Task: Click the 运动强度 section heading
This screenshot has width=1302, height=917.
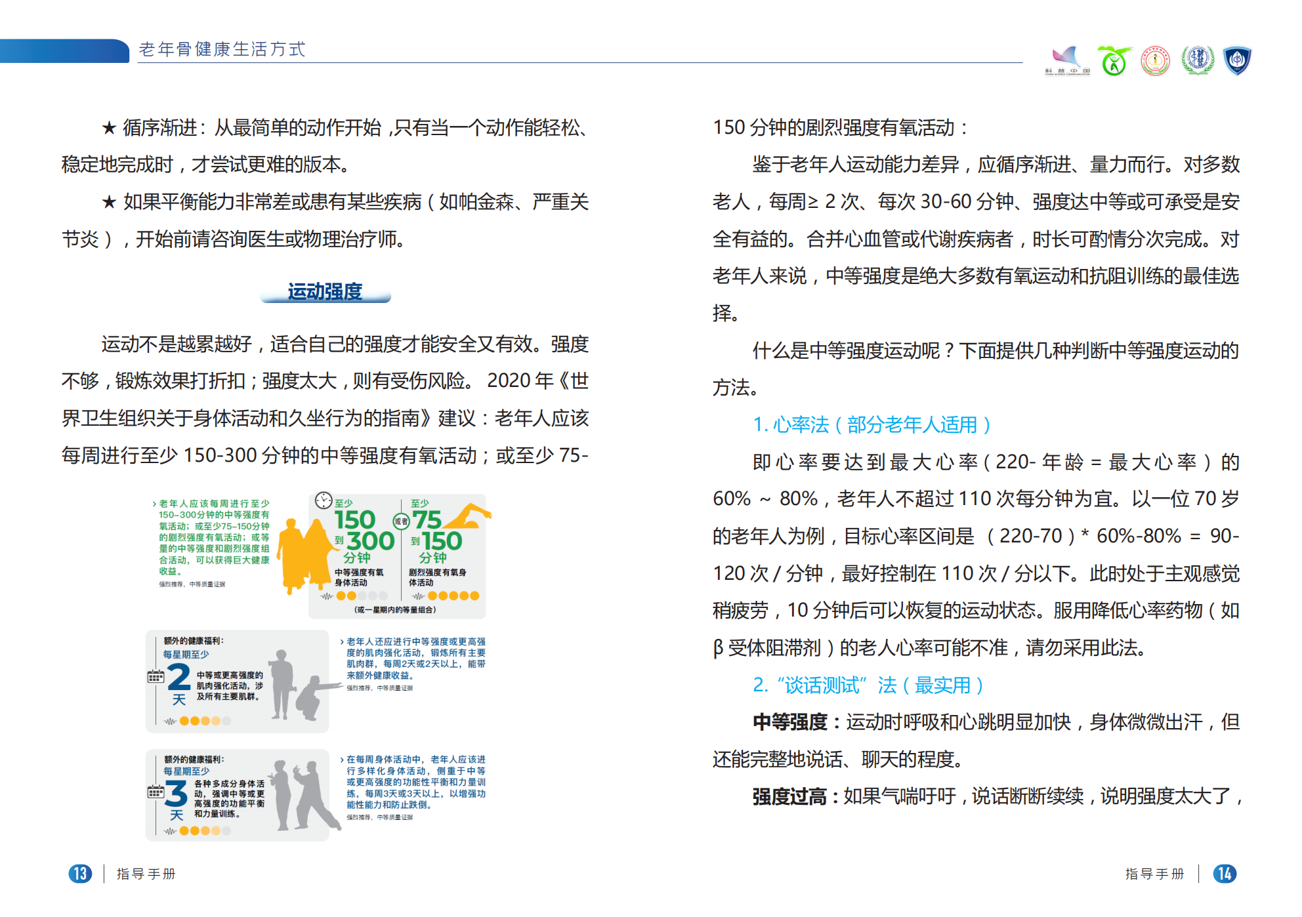Action: pos(325,291)
